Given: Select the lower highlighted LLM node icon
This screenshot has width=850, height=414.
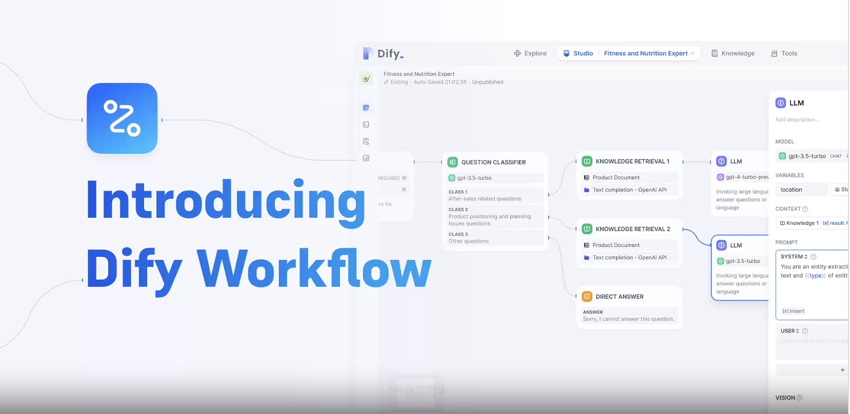Looking at the screenshot, I should point(721,245).
